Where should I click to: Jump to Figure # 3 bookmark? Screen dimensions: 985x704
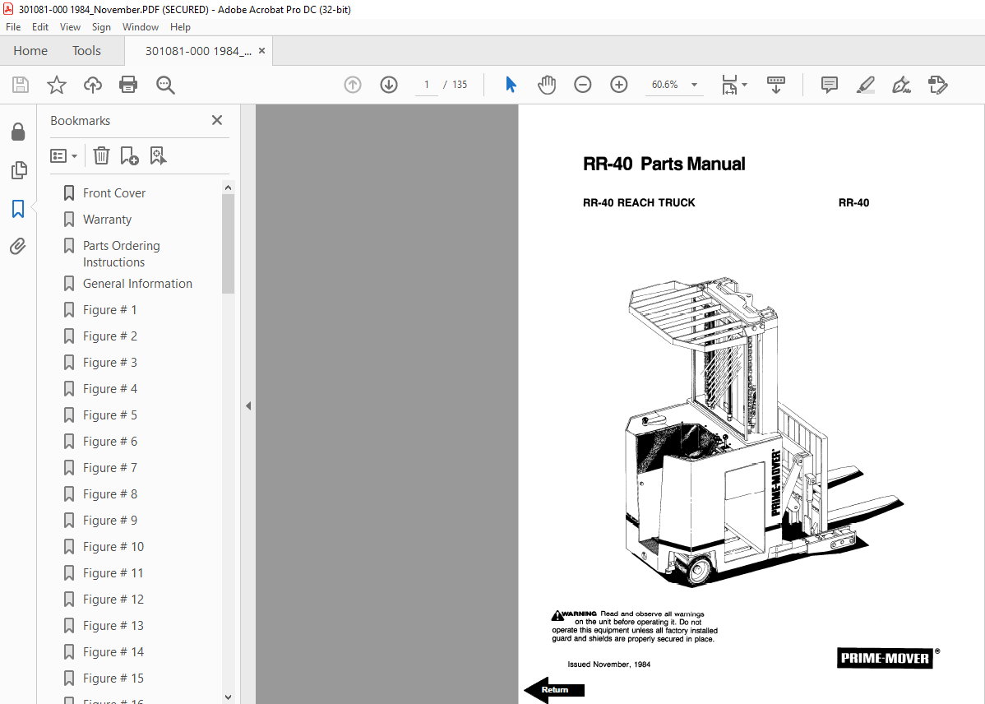tap(110, 363)
